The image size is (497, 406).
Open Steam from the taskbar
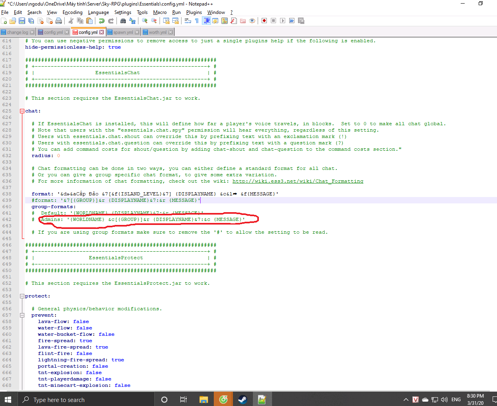[x=243, y=399]
